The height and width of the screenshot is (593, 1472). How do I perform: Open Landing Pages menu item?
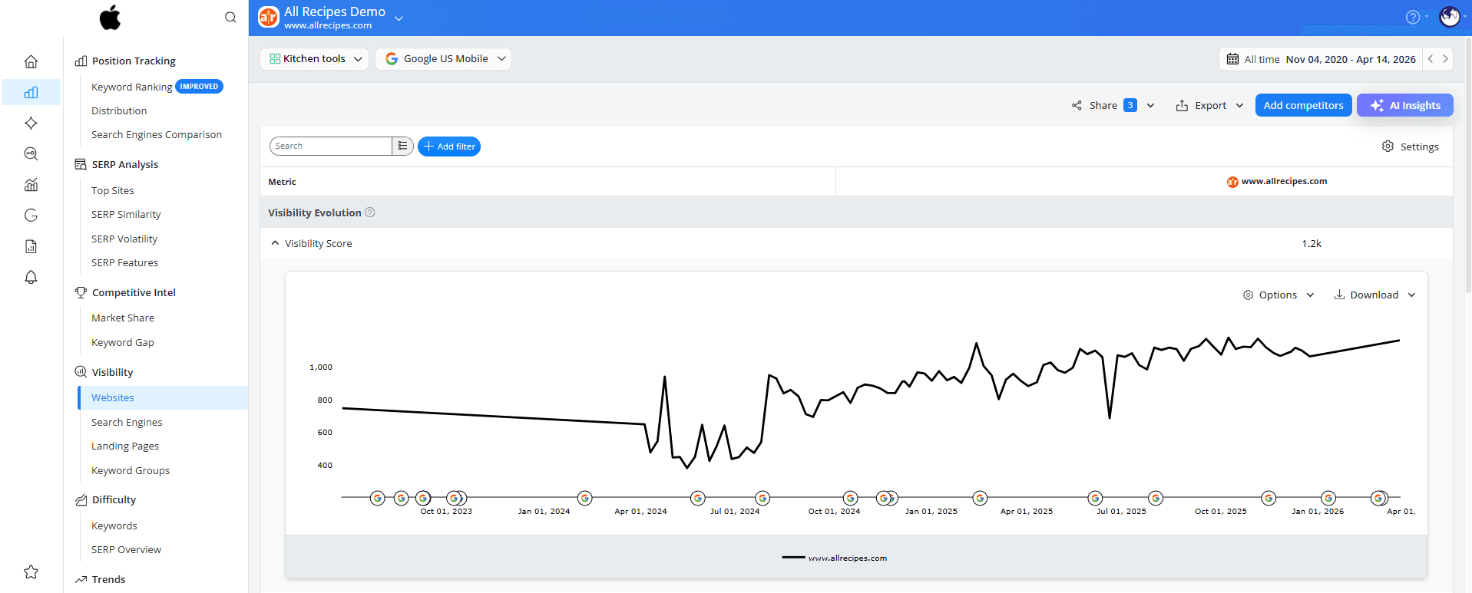coord(125,446)
